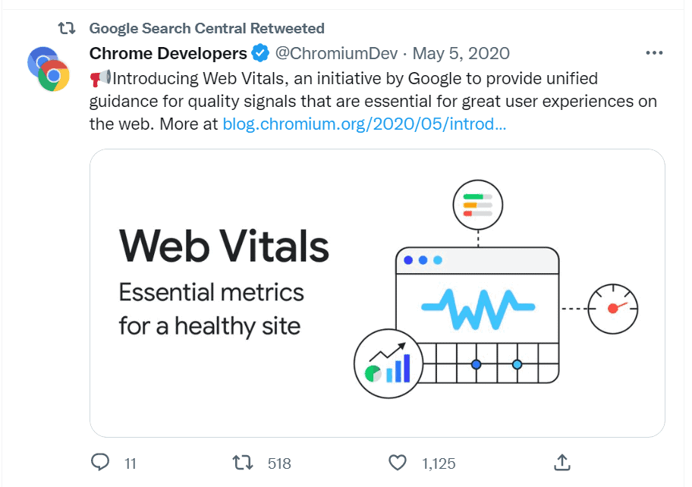Click the Web Vitals heading in the card
The height and width of the screenshot is (487, 692).
[x=224, y=246]
